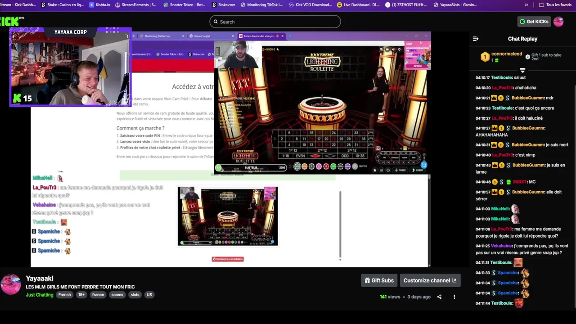Open the Stake : Casino en ligne bookmark
The width and height of the screenshot is (576, 324).
coord(62,5)
